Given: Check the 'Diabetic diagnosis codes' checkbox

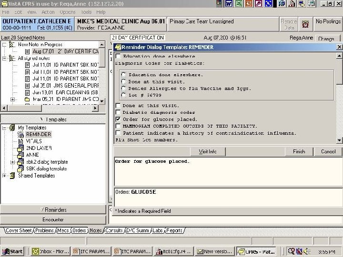Looking at the screenshot, I should tap(118, 112).
